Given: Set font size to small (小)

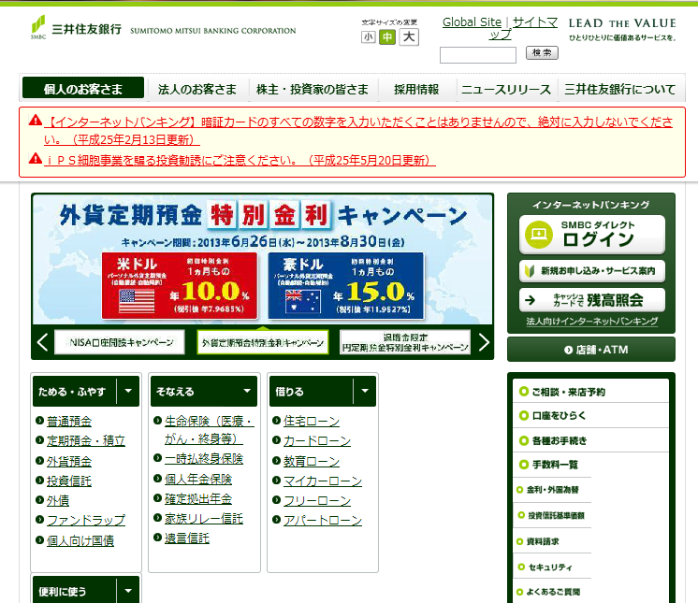Looking at the screenshot, I should click(368, 36).
